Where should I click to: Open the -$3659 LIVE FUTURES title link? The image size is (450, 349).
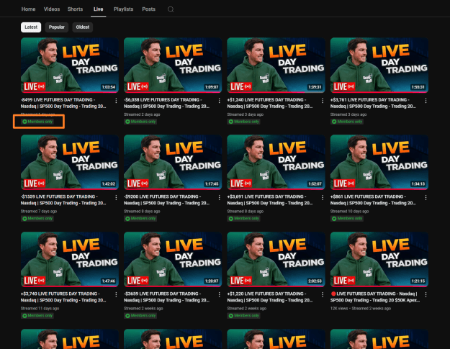(x=167, y=297)
